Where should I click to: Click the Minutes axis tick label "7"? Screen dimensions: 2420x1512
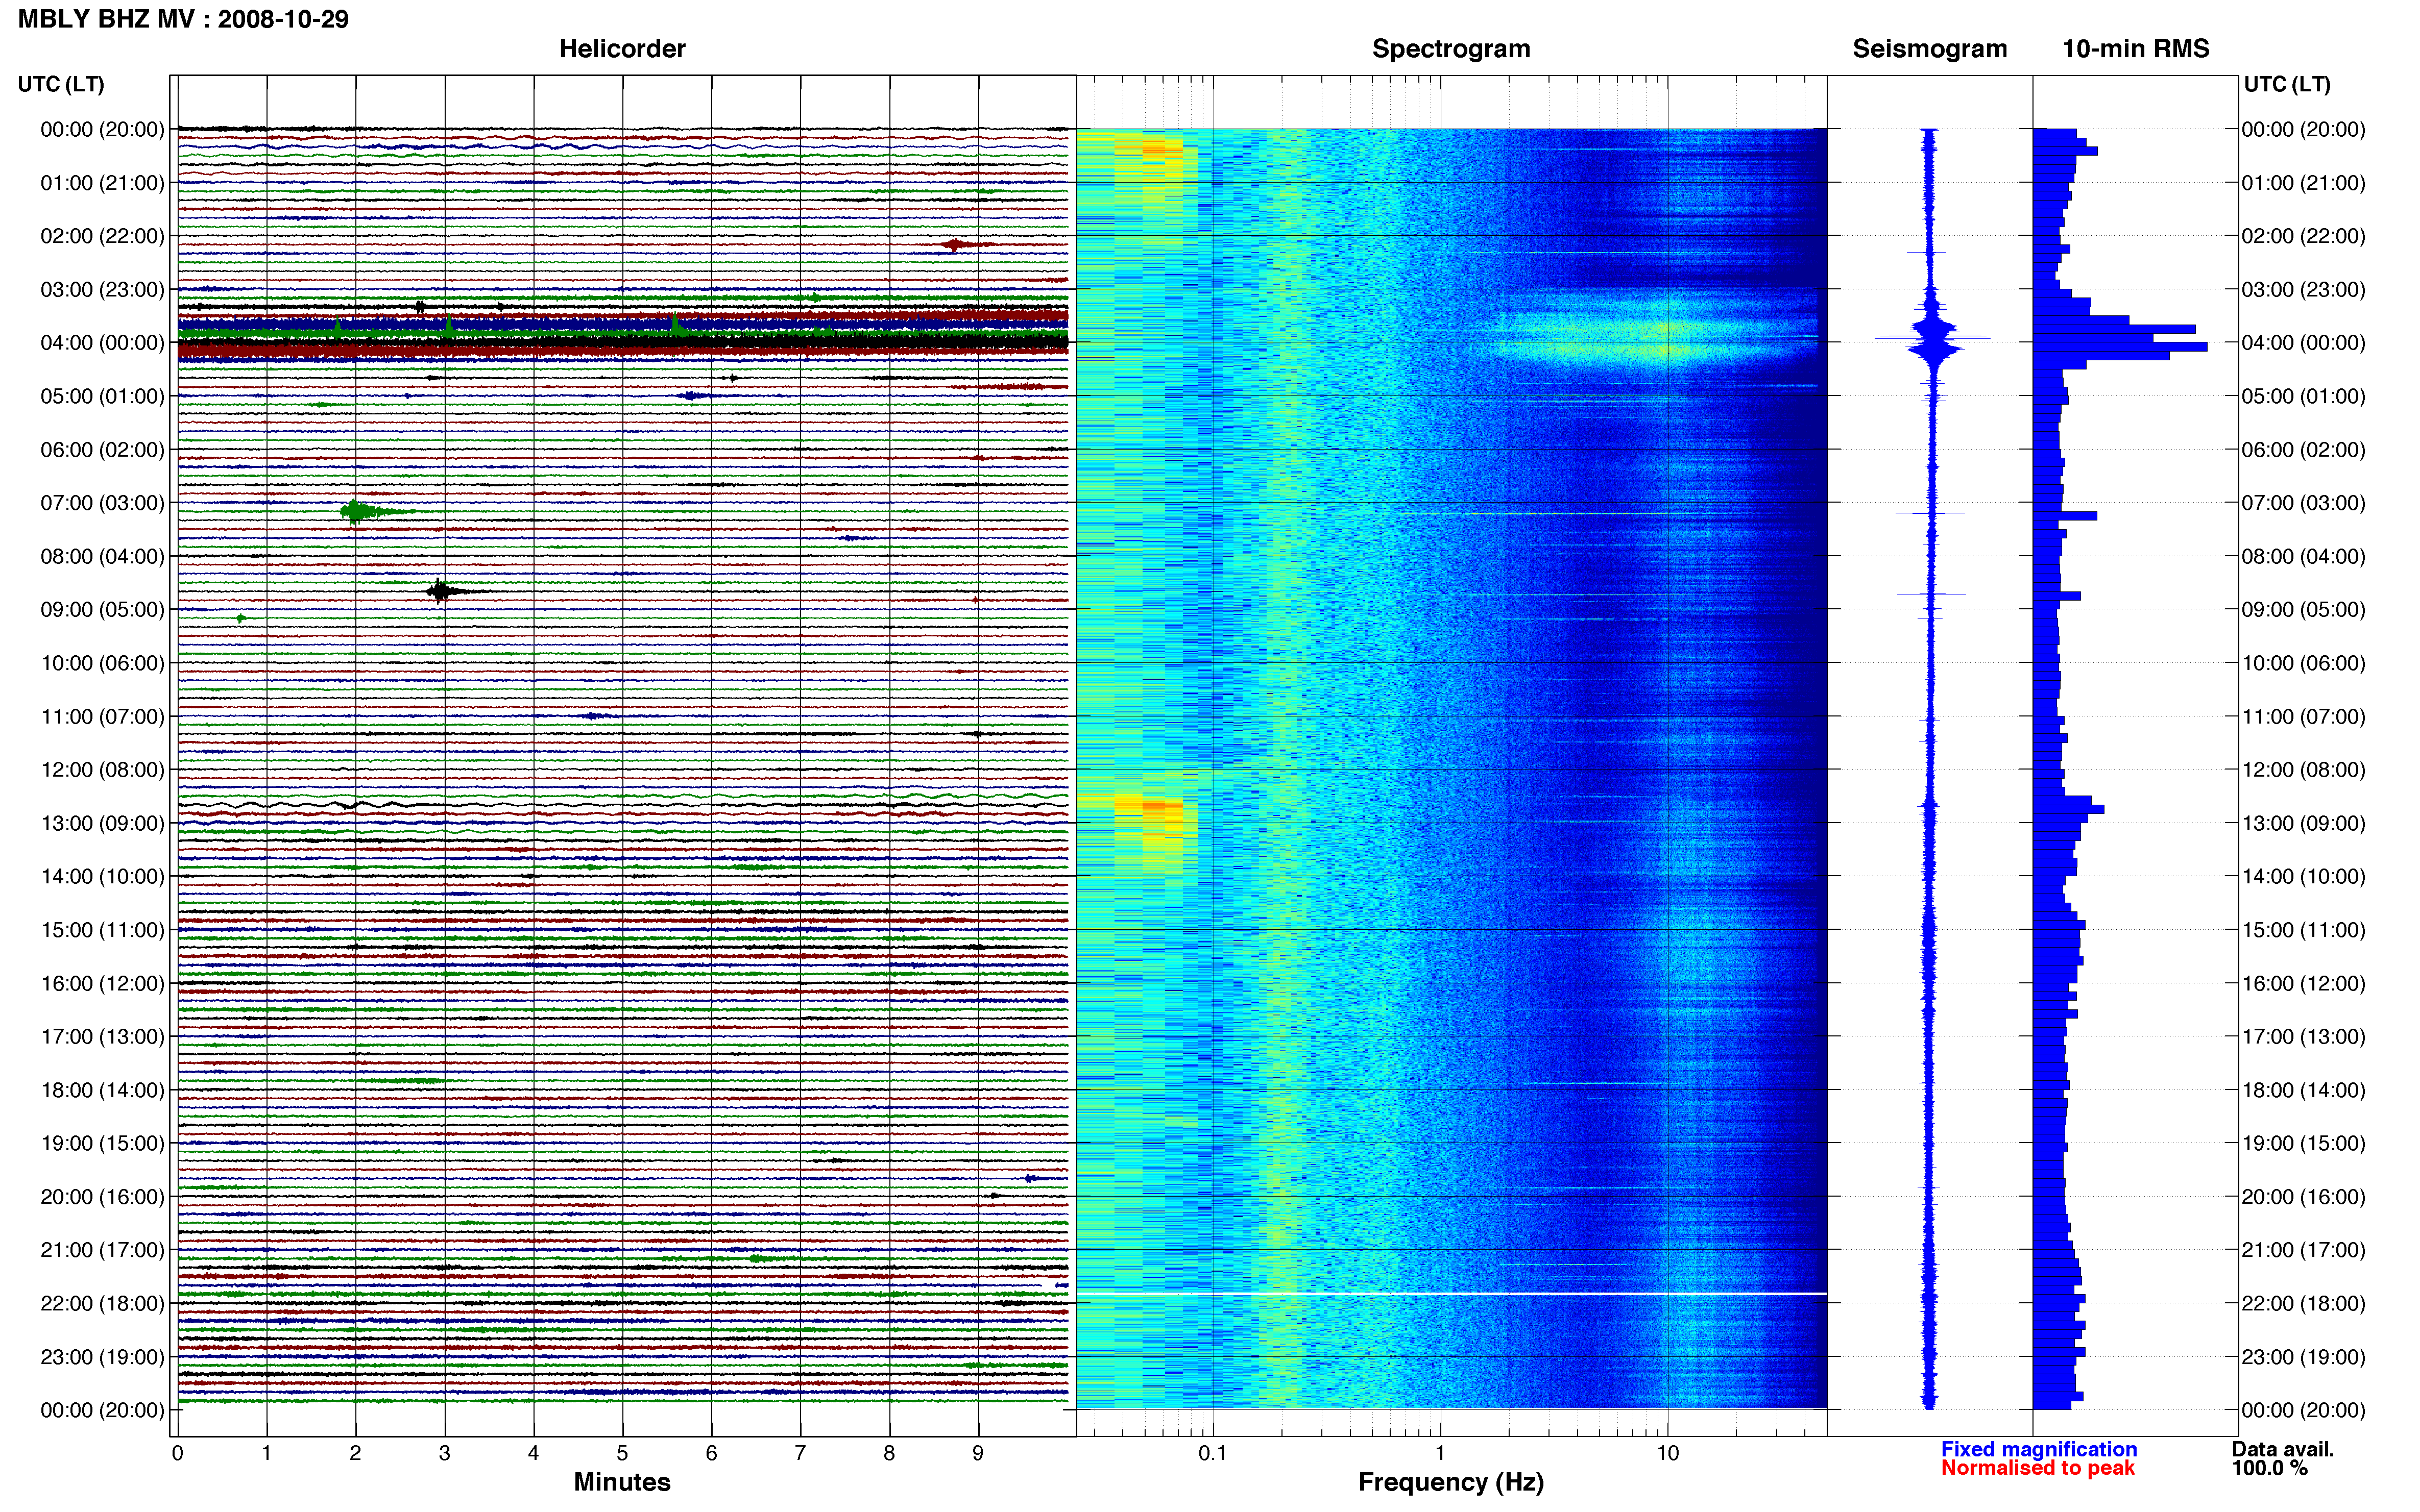tap(801, 1453)
